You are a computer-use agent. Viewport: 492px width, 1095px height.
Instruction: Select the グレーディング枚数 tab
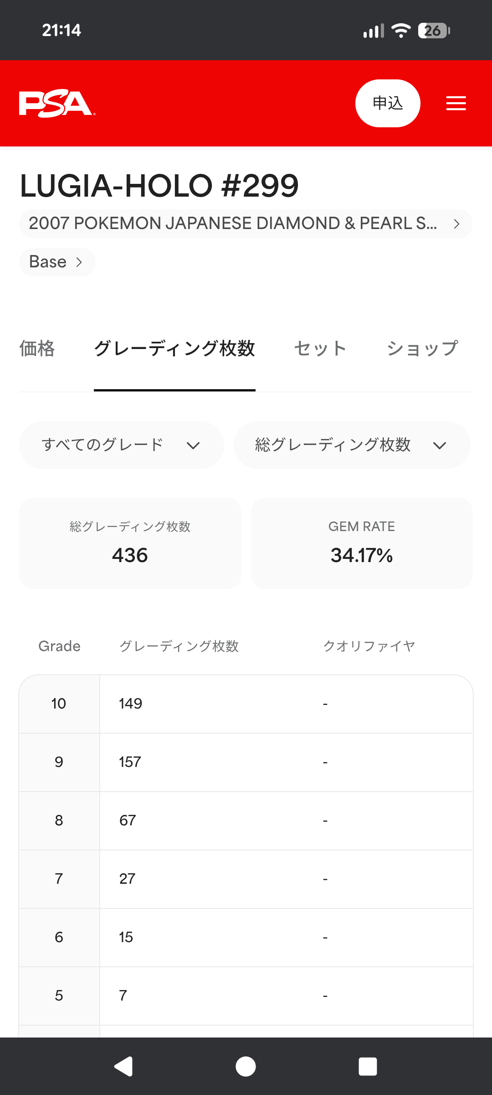(174, 349)
